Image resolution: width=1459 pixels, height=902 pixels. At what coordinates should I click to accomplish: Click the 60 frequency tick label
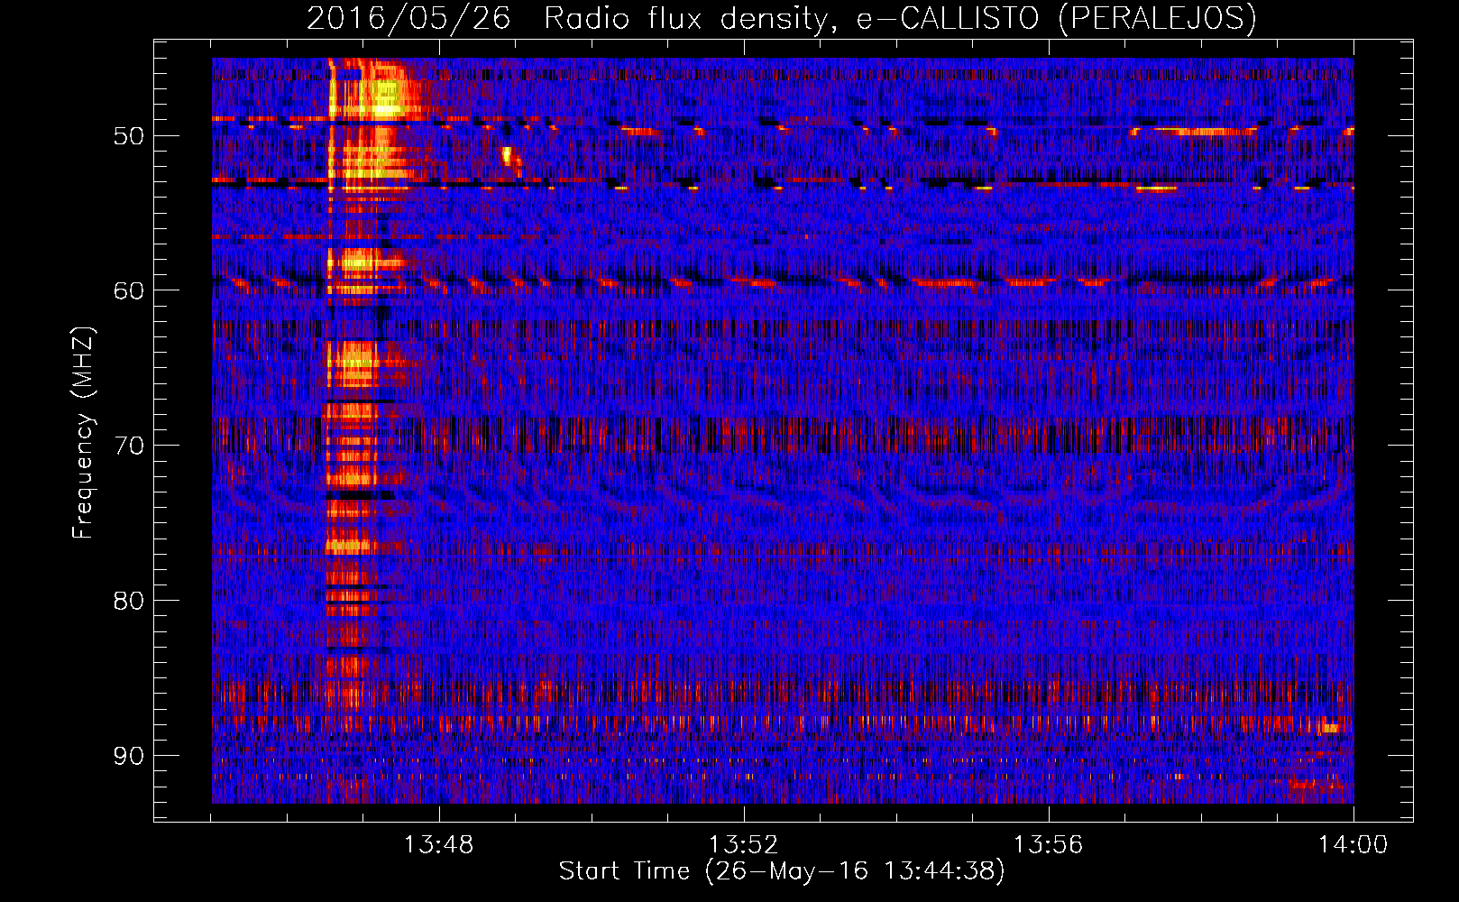click(128, 290)
